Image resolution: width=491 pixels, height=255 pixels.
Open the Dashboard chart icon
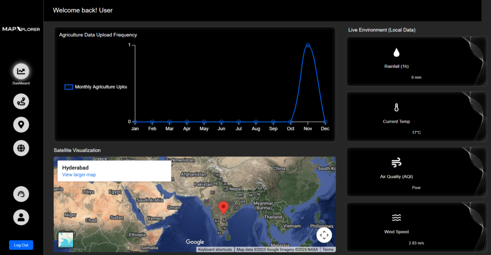click(21, 71)
